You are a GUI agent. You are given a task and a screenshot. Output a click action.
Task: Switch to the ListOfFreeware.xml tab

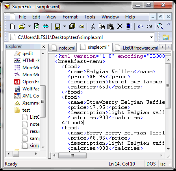[x=136, y=48]
